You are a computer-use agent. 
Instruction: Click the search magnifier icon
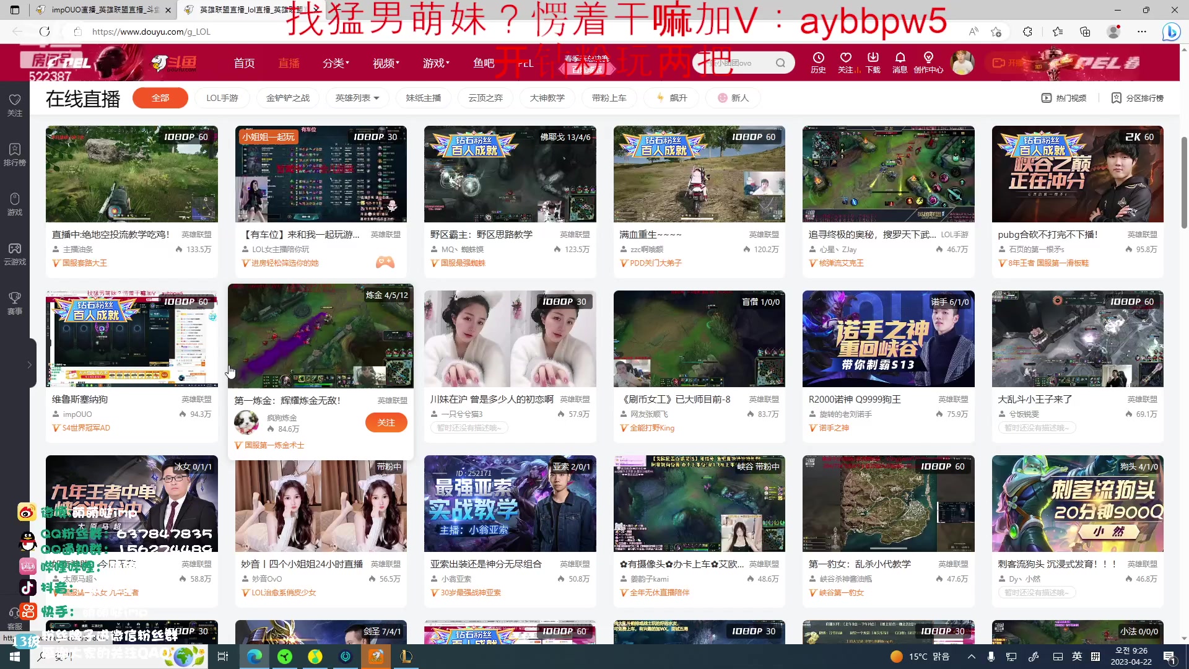coord(780,63)
